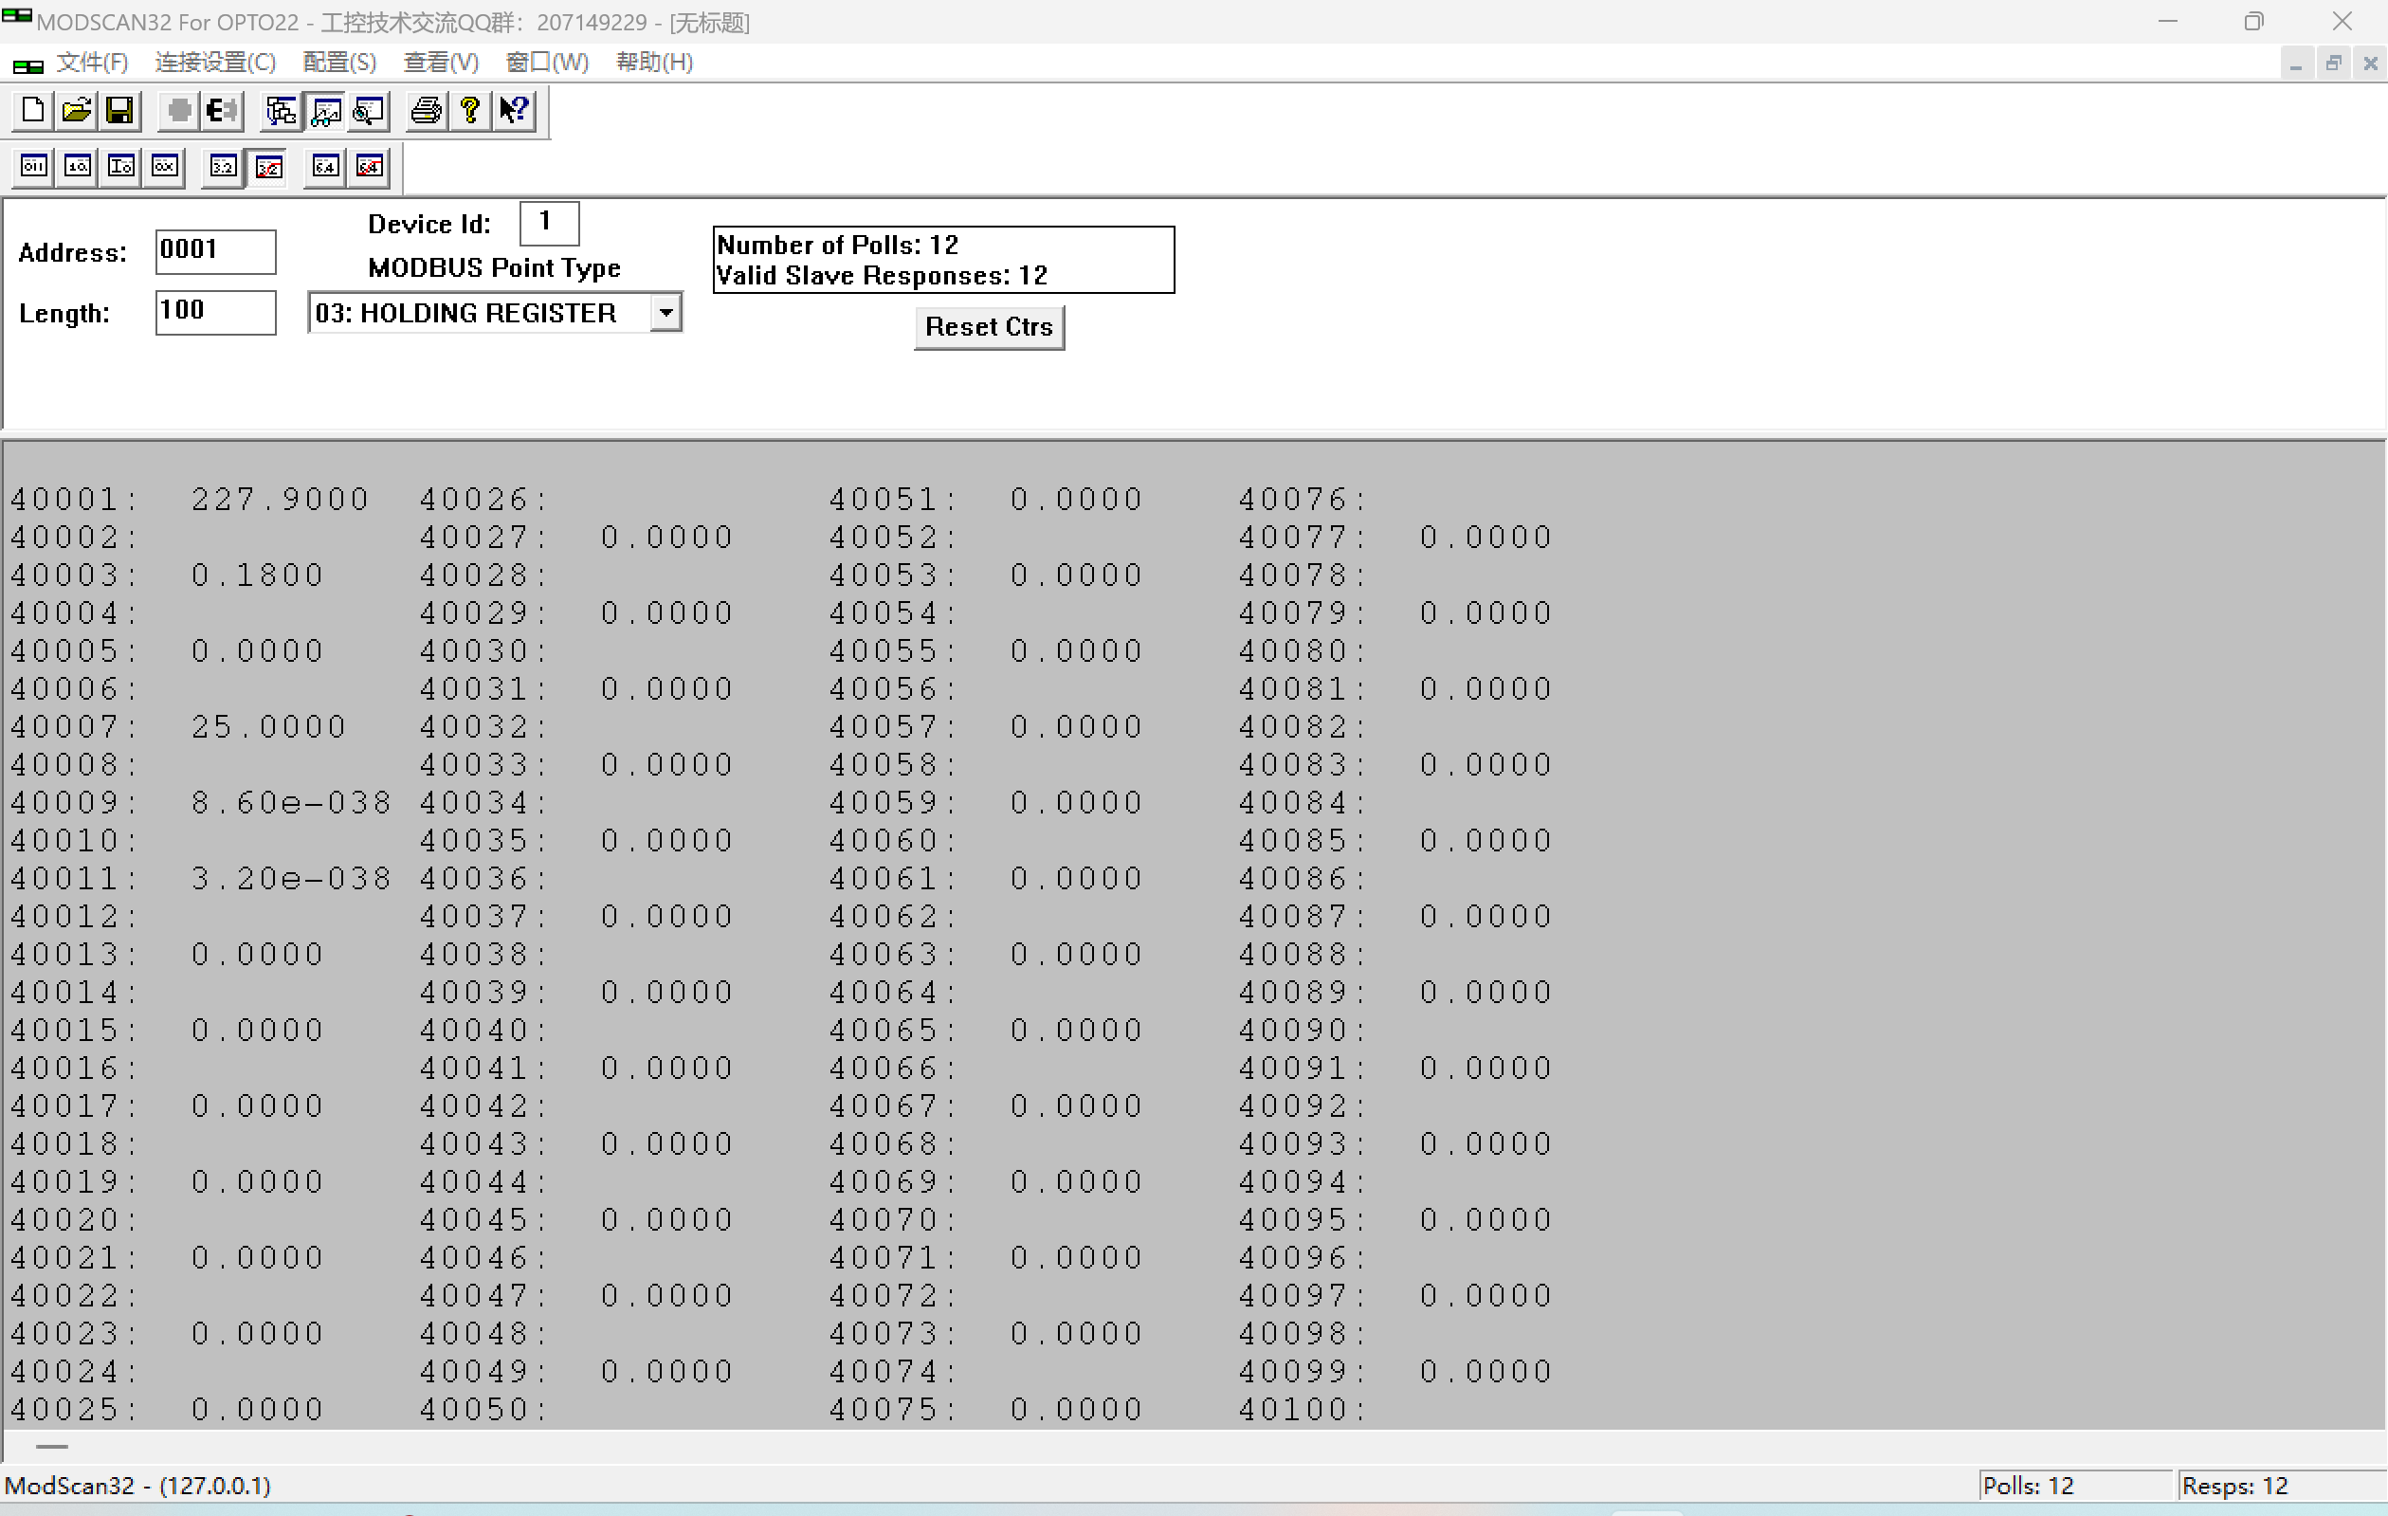Create a new document with the blank page icon
Image resolution: width=2388 pixels, height=1516 pixels.
click(33, 110)
